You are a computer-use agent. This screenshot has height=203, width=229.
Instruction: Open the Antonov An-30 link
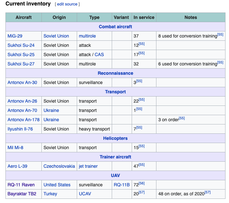tap(22, 82)
